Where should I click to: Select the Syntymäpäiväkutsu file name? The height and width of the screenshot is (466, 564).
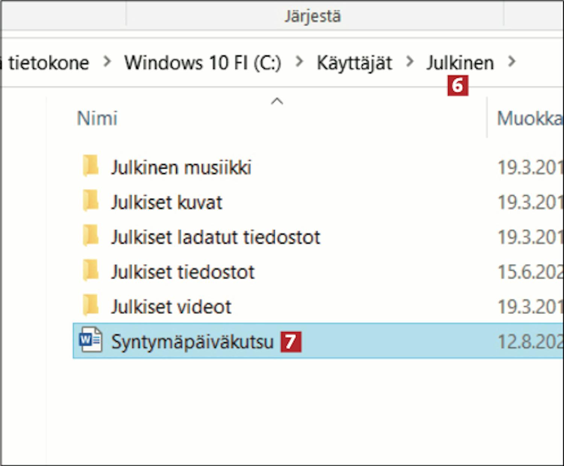click(192, 342)
